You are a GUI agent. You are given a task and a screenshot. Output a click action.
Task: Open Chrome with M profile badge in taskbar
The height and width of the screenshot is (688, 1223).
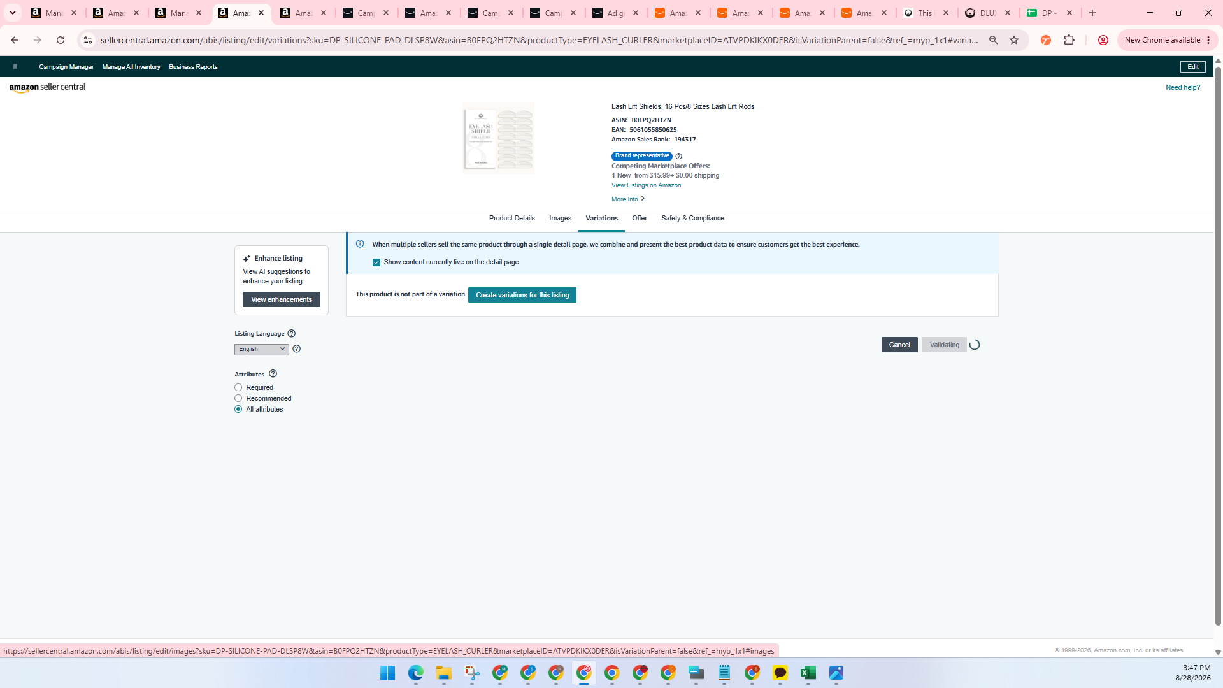(499, 673)
